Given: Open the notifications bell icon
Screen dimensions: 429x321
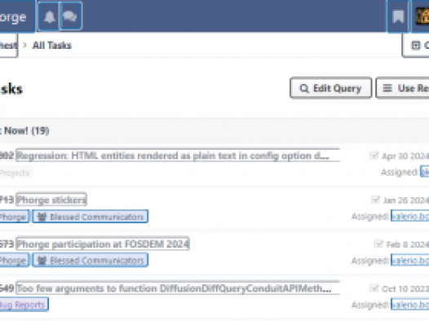Looking at the screenshot, I should (49, 16).
